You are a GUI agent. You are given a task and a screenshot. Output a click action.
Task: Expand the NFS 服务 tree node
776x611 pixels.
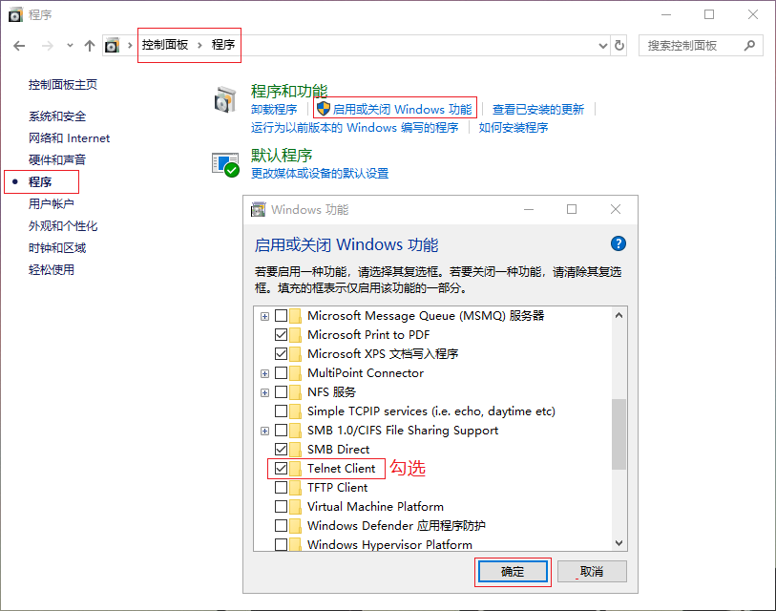[x=264, y=391]
